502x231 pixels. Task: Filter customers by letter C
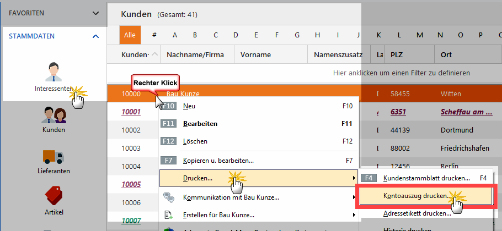click(x=216, y=35)
